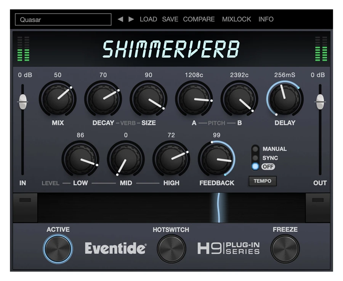Click the Pitch B knob
The image size is (343, 281).
[239, 99]
